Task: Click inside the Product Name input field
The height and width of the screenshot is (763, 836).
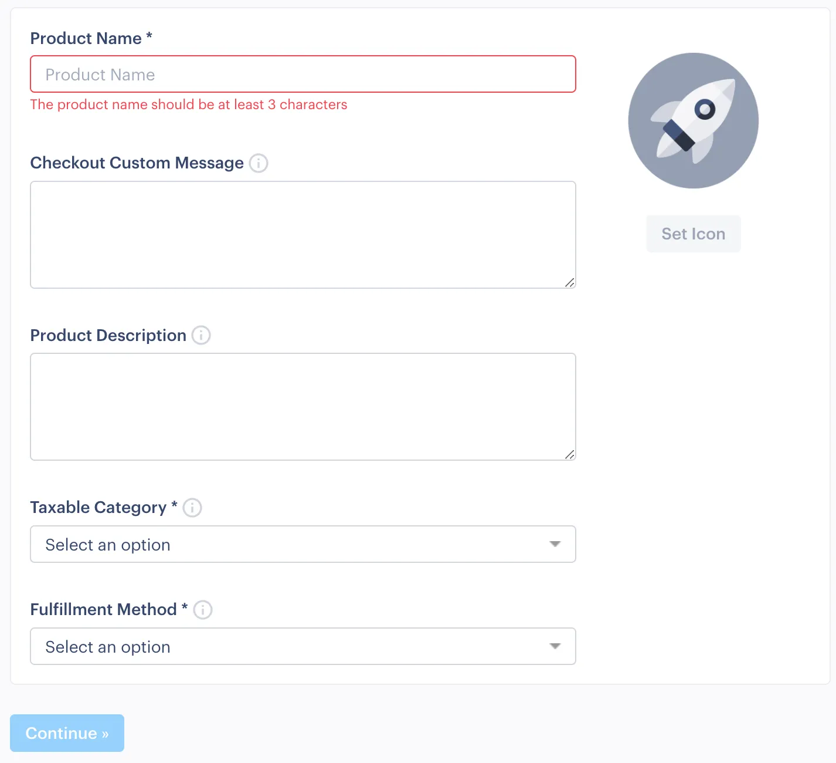Action: (x=303, y=74)
